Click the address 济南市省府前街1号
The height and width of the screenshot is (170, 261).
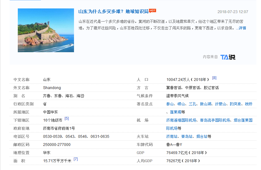click(59, 128)
